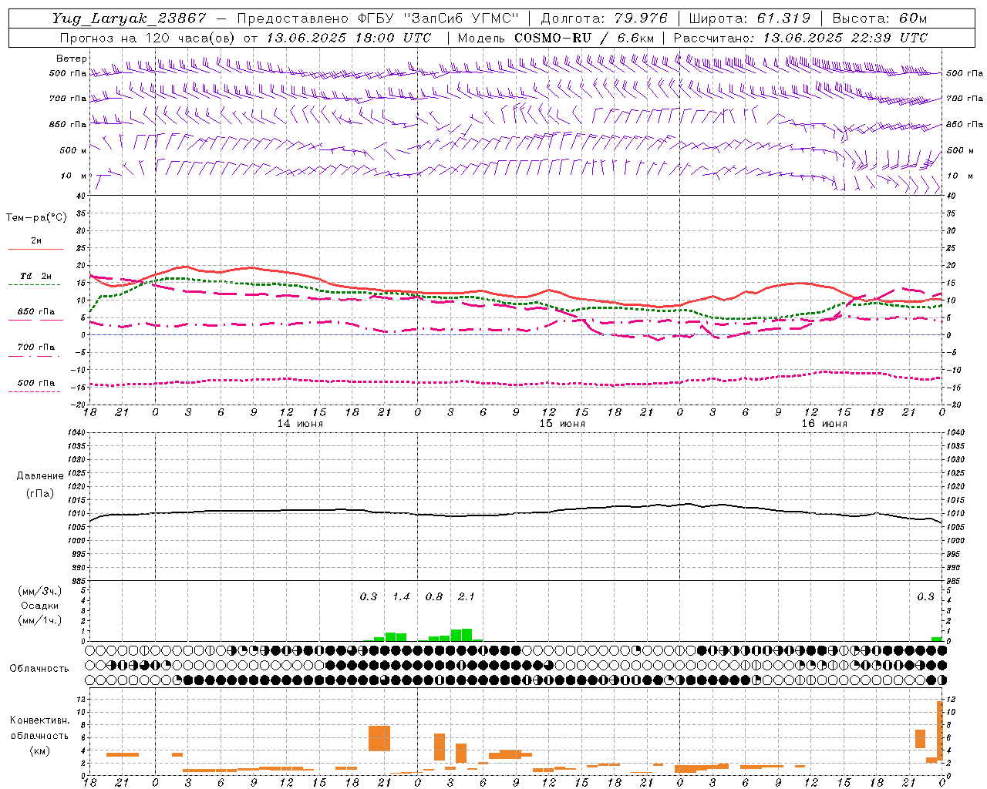Screen dimensions: 987x789
Task: Click the 14 июня date label
Action: [x=300, y=424]
